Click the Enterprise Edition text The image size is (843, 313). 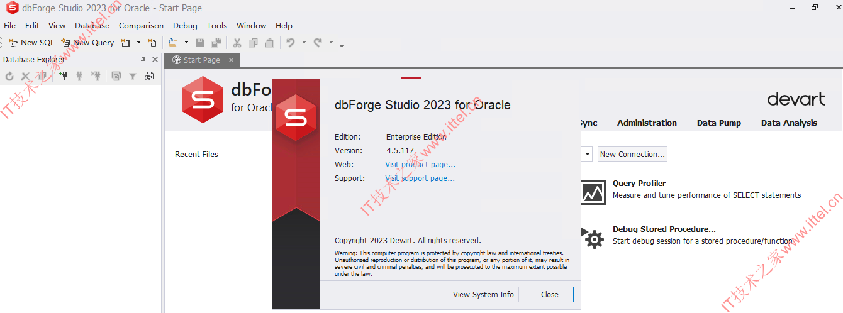[416, 137]
